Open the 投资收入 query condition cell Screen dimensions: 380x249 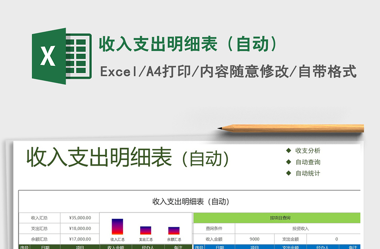coord(298,229)
